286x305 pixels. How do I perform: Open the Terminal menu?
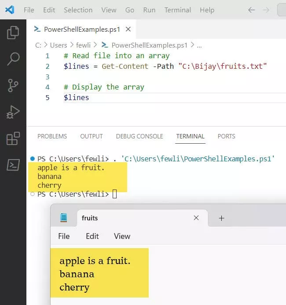177,10
